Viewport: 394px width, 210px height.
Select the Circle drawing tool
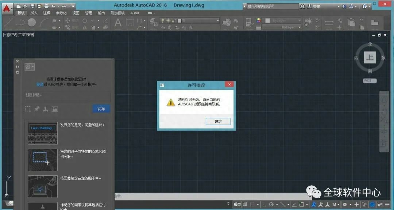pyautogui.click(x=31, y=22)
